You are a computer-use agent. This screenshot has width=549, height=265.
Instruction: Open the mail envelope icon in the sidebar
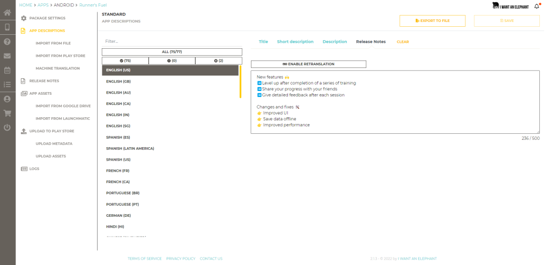7,56
